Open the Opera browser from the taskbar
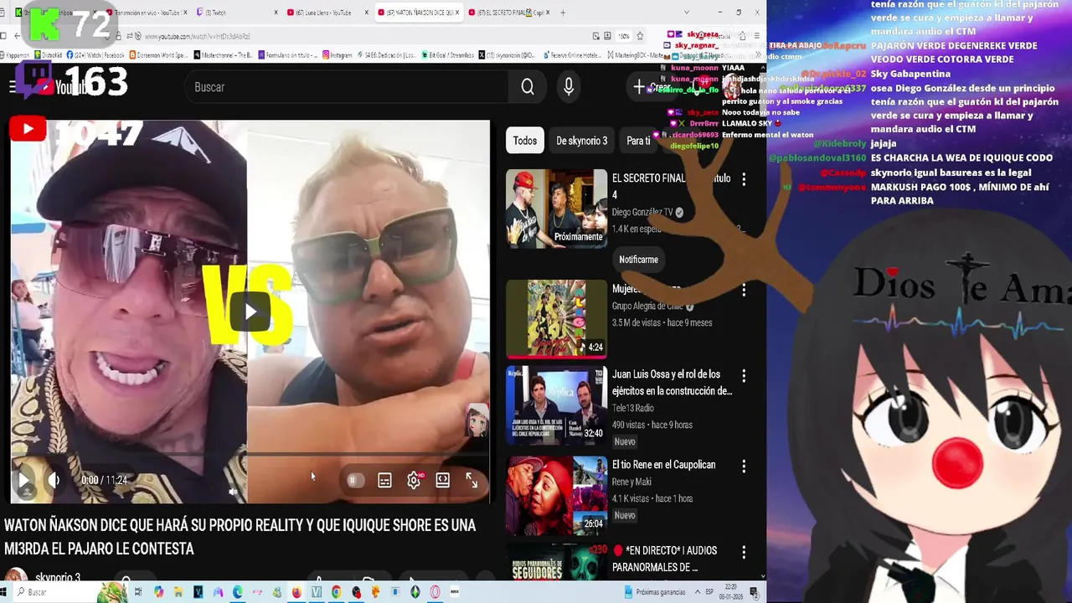 435,592
